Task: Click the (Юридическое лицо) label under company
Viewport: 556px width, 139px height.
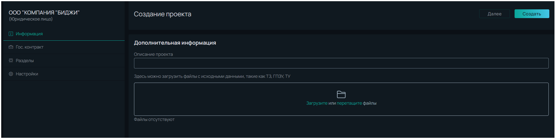Action: click(31, 19)
